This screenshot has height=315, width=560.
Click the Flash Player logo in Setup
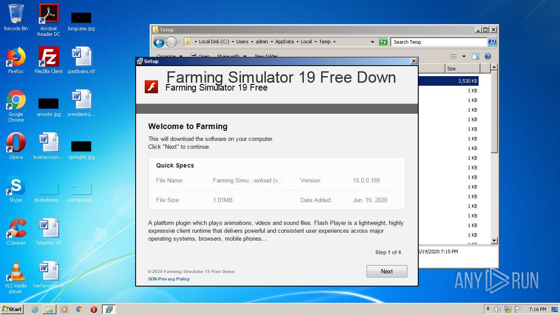coord(151,87)
